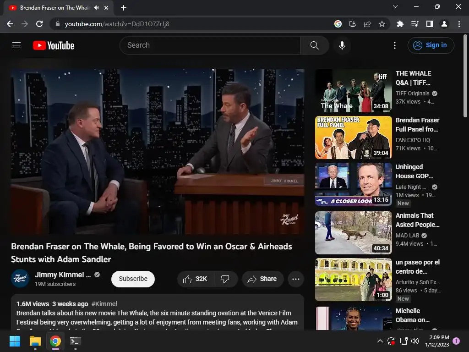469x352 pixels.
Task: Open A Closer Look video thumbnail
Action: [353, 184]
